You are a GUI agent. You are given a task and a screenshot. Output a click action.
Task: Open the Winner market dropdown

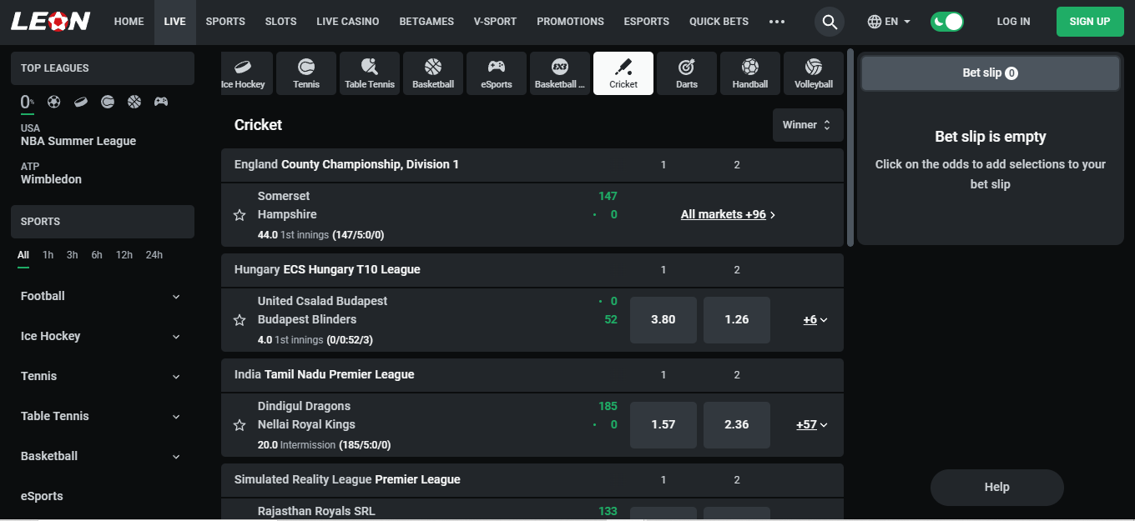pos(808,125)
